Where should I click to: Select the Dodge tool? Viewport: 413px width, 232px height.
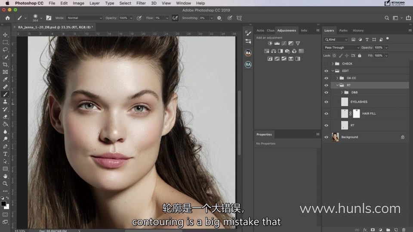point(5,139)
